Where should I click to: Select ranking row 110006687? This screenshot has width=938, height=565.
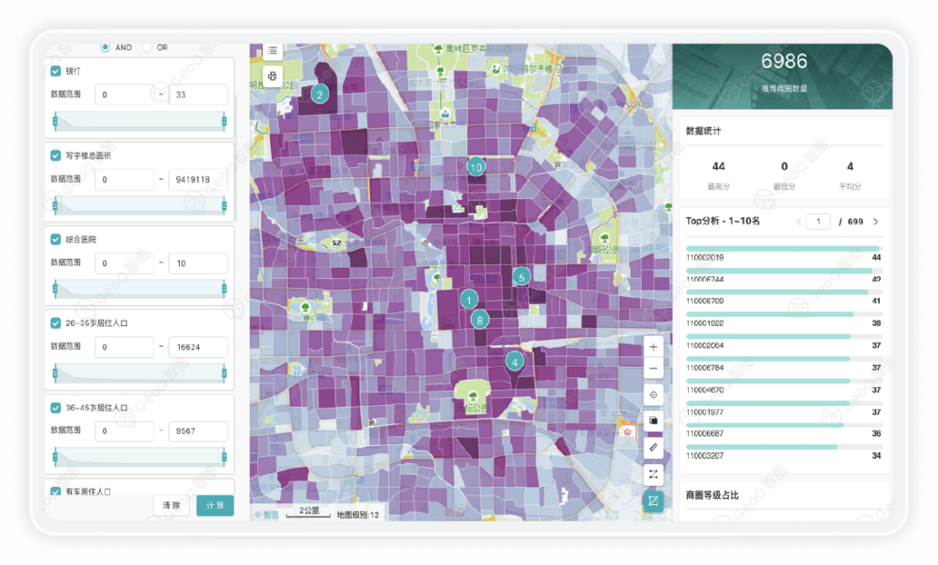(783, 429)
